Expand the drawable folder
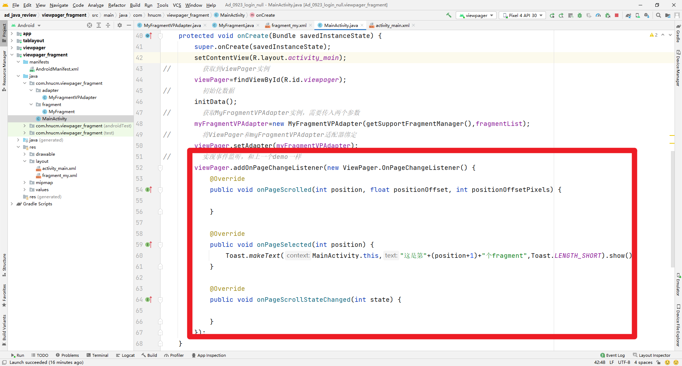Viewport: 682px width, 366px height. click(x=25, y=154)
